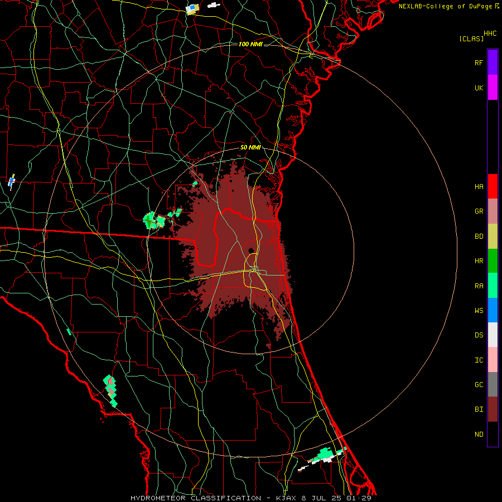The image size is (502, 502).
Task: Click the 8 JUL 25 01:29 timestamp
Action: (x=336, y=498)
